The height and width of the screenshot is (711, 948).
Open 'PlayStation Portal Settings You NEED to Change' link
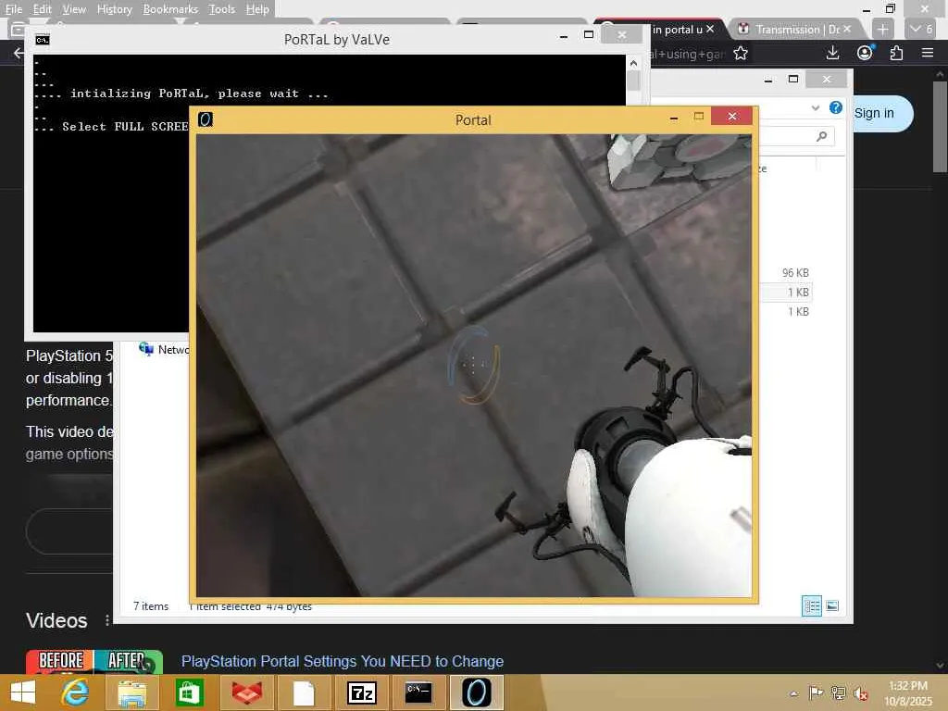tap(343, 661)
